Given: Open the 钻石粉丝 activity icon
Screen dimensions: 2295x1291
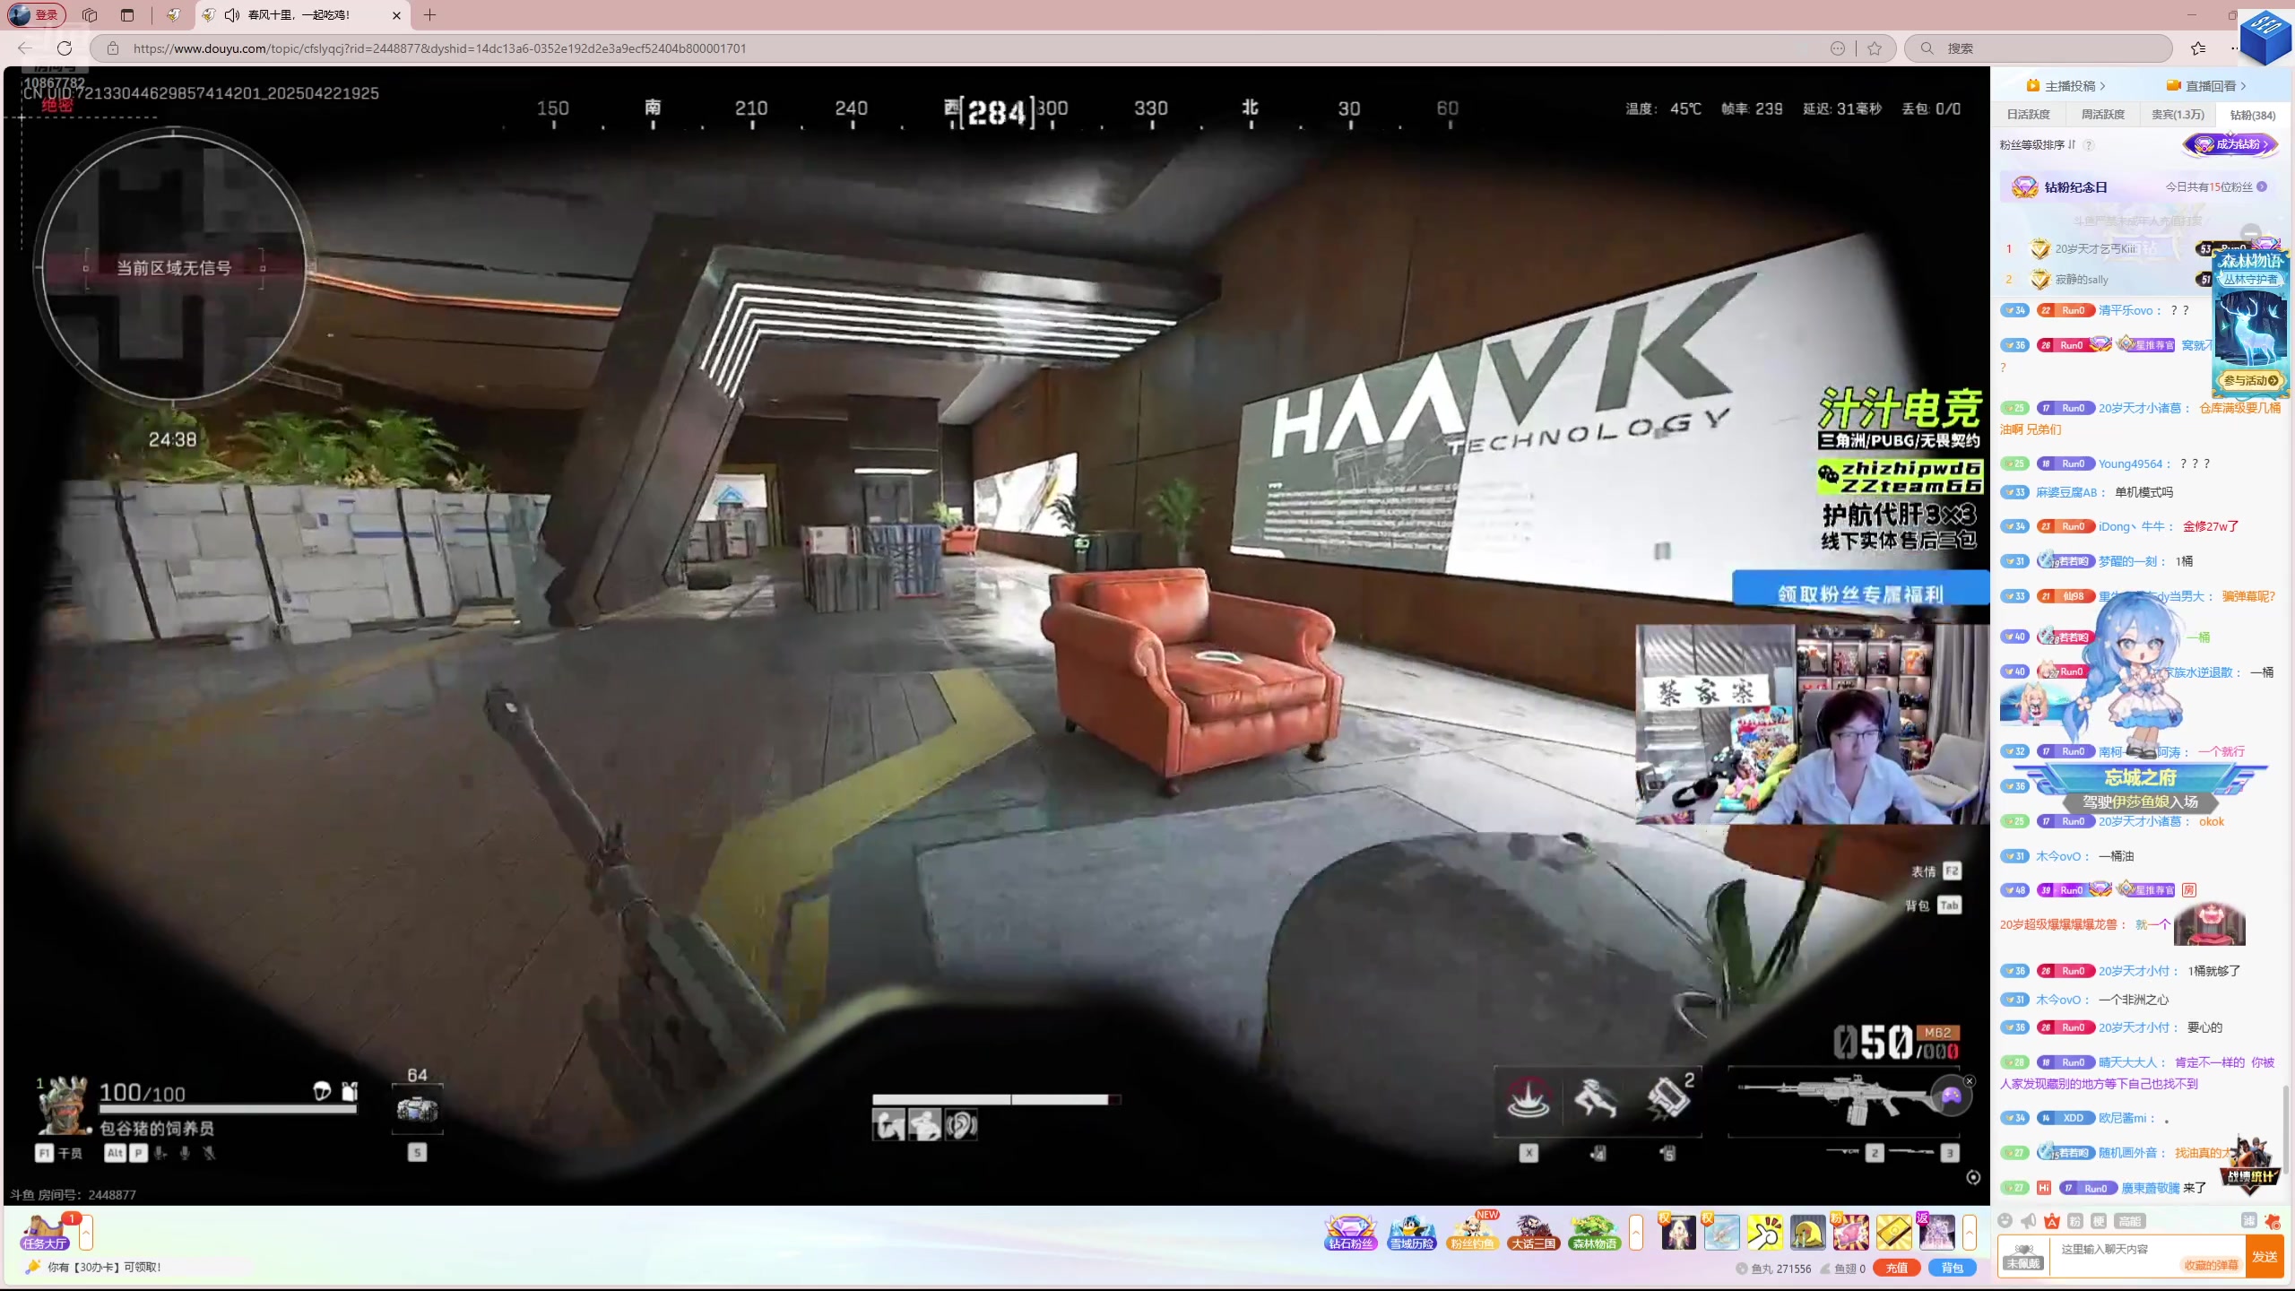Looking at the screenshot, I should click(x=1350, y=1233).
